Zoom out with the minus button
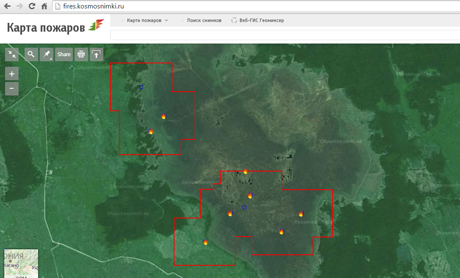Viewport: 460px width, 278px height. pos(12,89)
